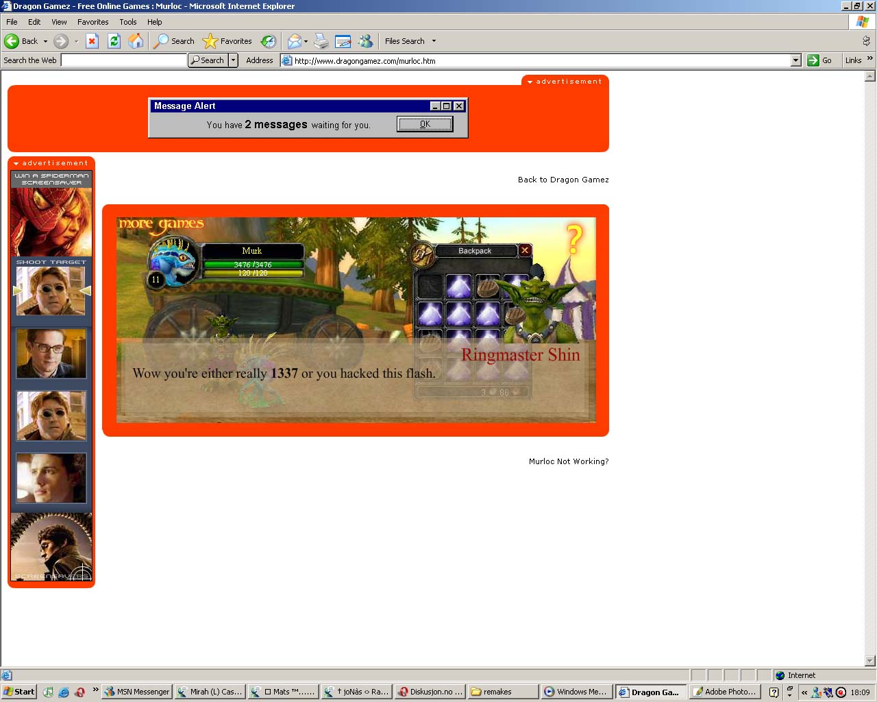877x702 pixels.
Task: Open Messenger from the toolbar icon
Action: [x=366, y=41]
